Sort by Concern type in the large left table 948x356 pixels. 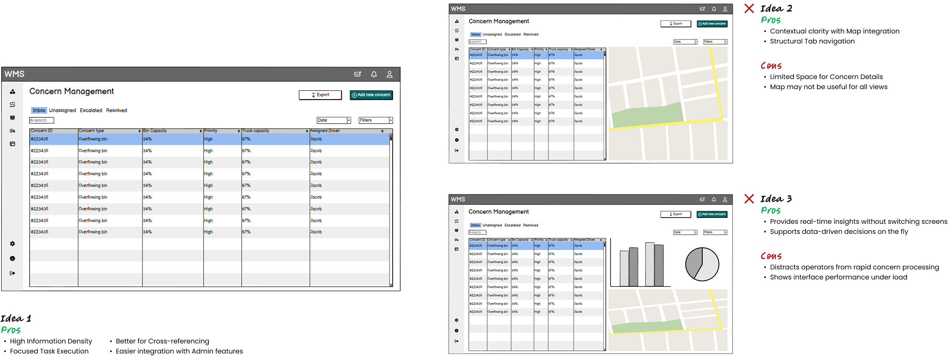(x=139, y=131)
